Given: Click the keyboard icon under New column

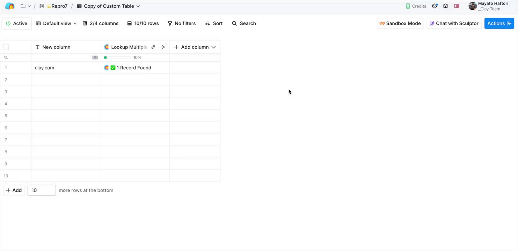Looking at the screenshot, I should coord(95,58).
